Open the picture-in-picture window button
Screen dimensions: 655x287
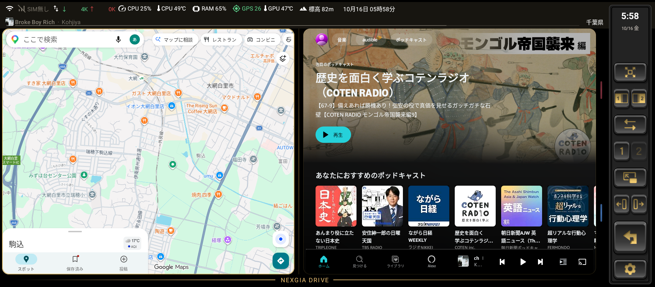point(630,178)
